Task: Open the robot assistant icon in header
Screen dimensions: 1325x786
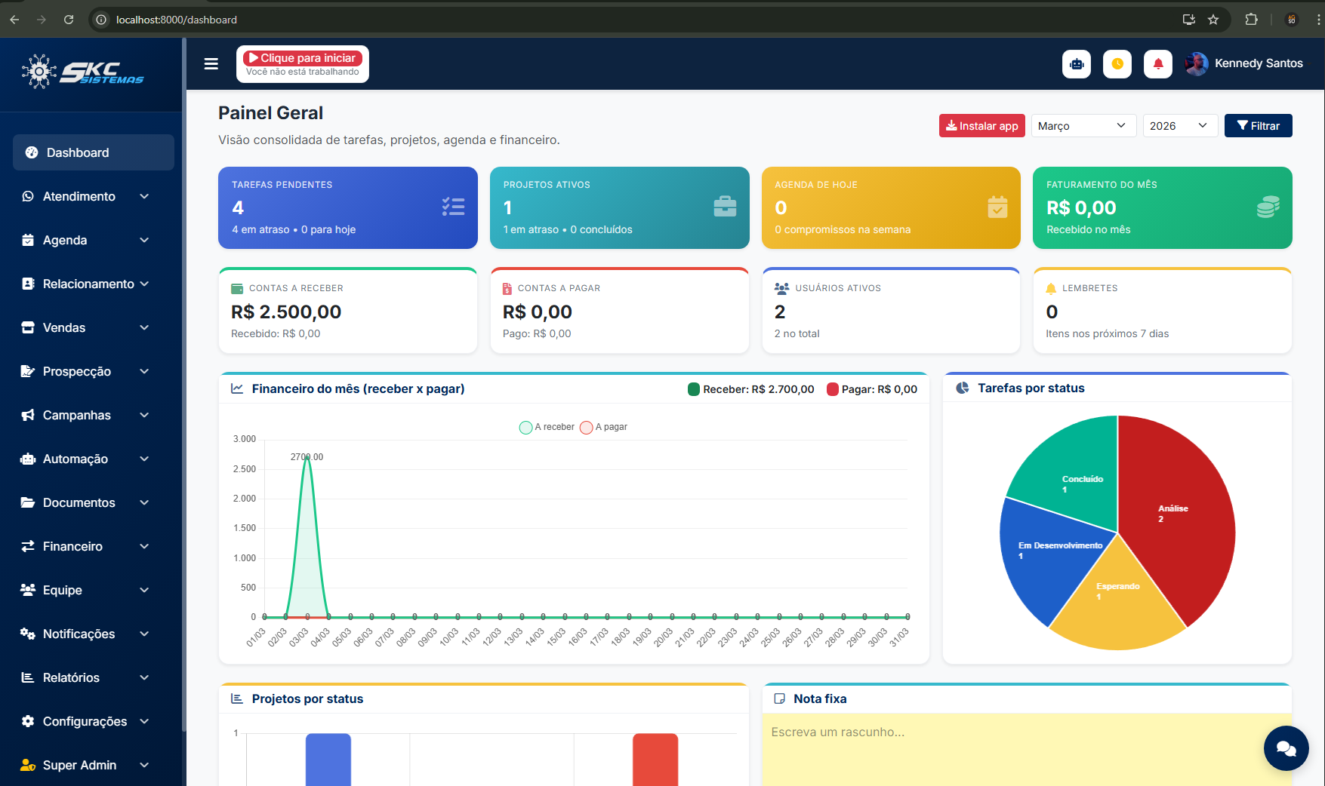Action: click(x=1077, y=64)
